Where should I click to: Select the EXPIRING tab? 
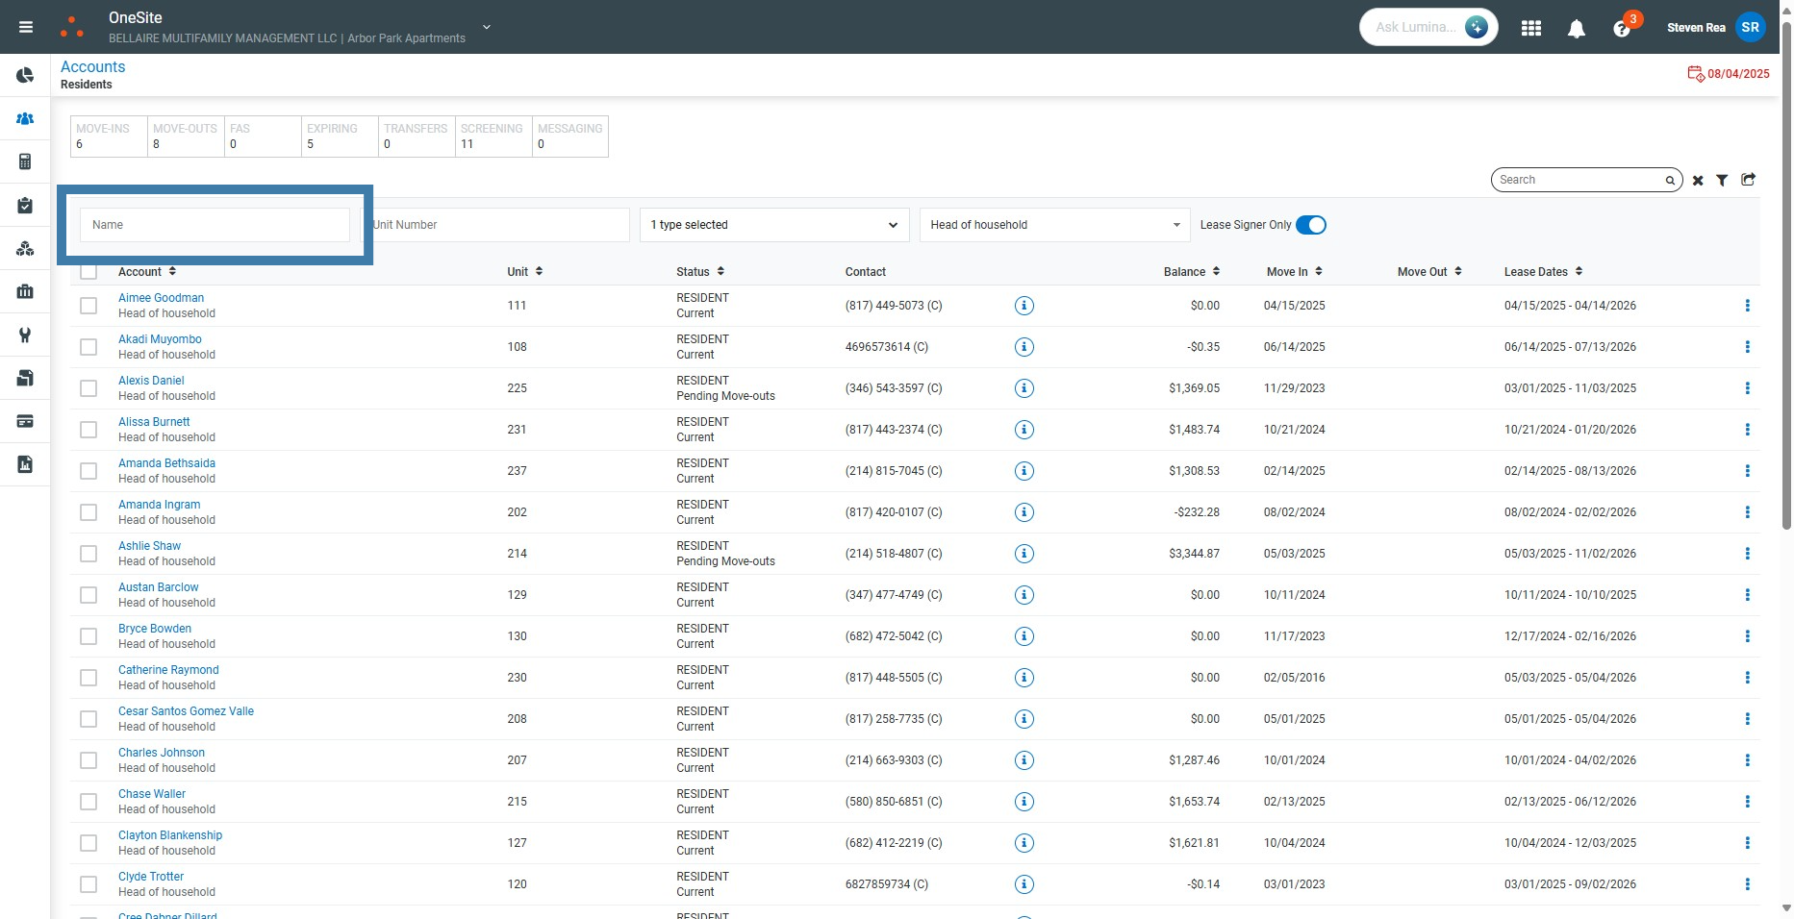point(340,137)
